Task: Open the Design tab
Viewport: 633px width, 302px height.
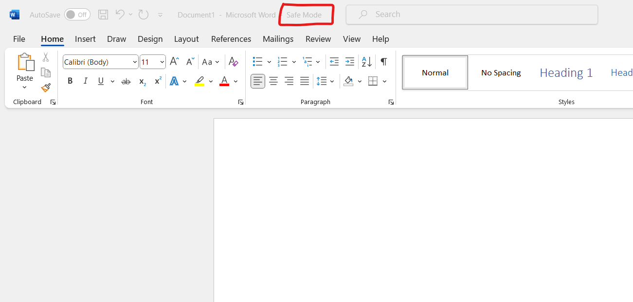Action: [150, 39]
